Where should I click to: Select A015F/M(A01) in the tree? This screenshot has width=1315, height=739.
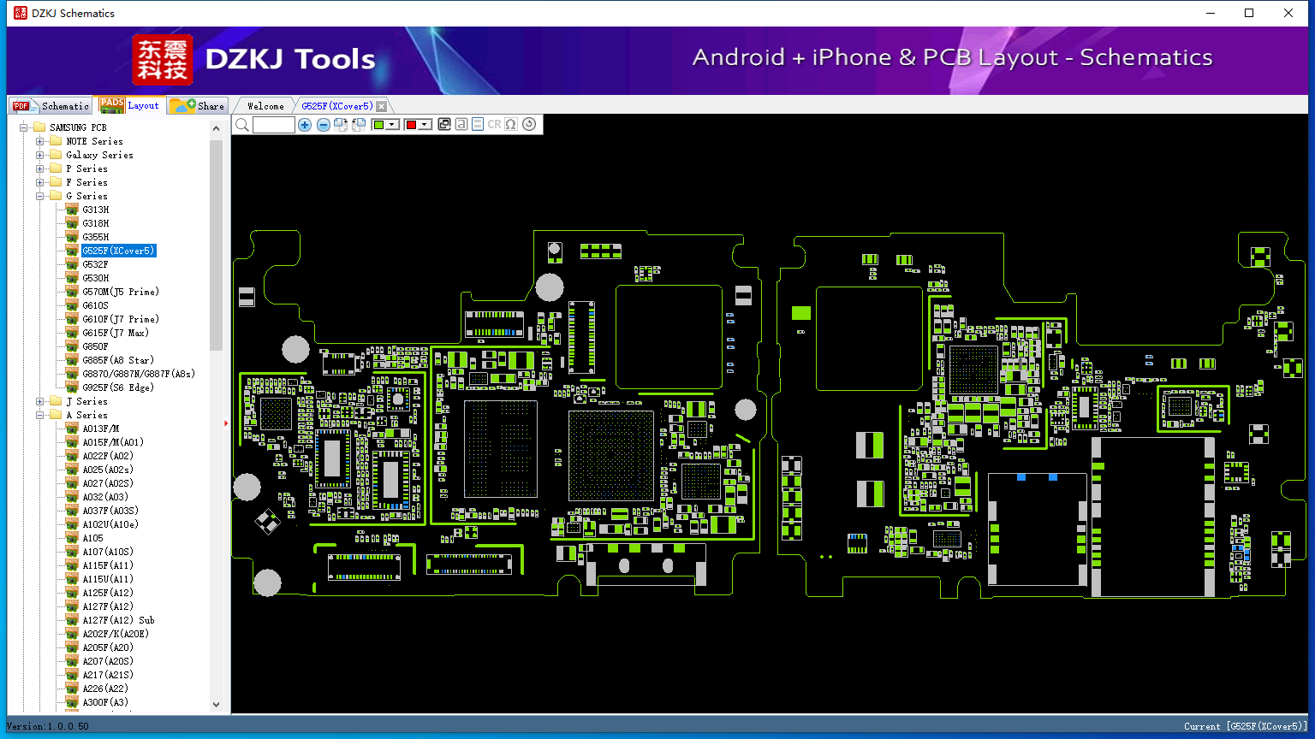click(113, 442)
